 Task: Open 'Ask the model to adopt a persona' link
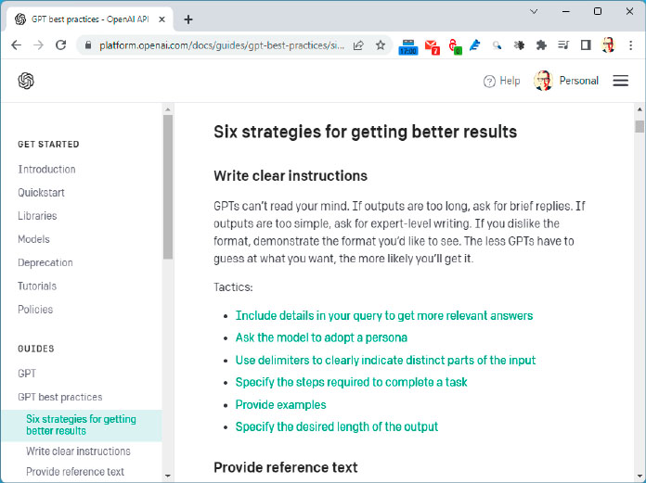point(321,337)
